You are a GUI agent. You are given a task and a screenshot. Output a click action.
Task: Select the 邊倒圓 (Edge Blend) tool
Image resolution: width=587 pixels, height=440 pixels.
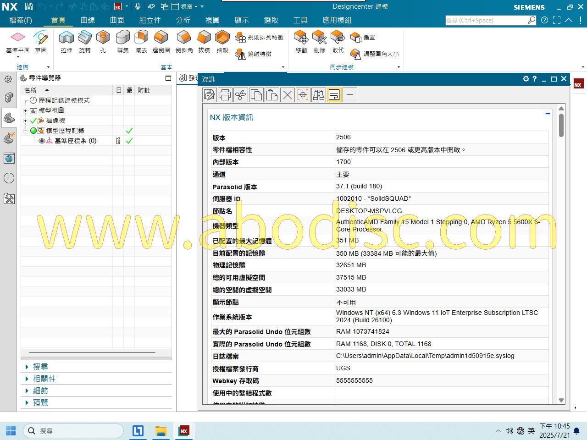161,42
